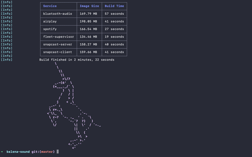Select the 57 seconds build time
This screenshot has width=252, height=157.
(x=114, y=14)
